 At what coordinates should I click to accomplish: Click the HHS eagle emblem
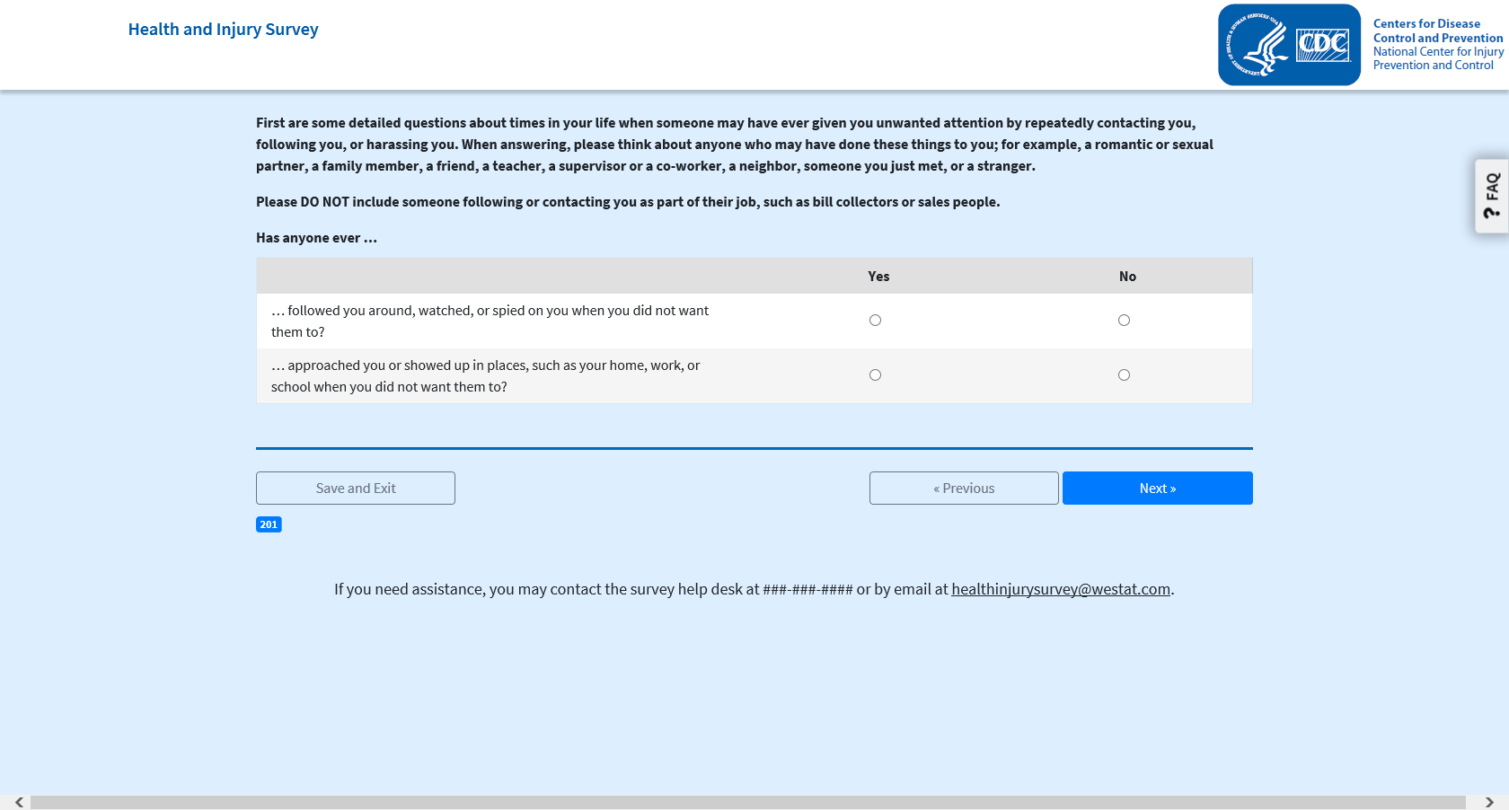coord(1258,45)
